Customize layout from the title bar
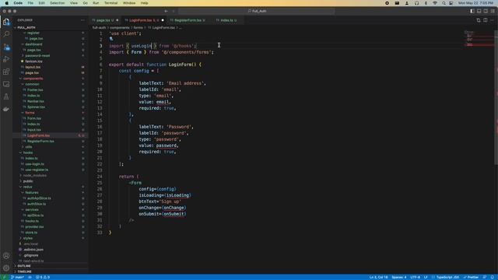Screen dimensions: 498x280 pos(493,11)
